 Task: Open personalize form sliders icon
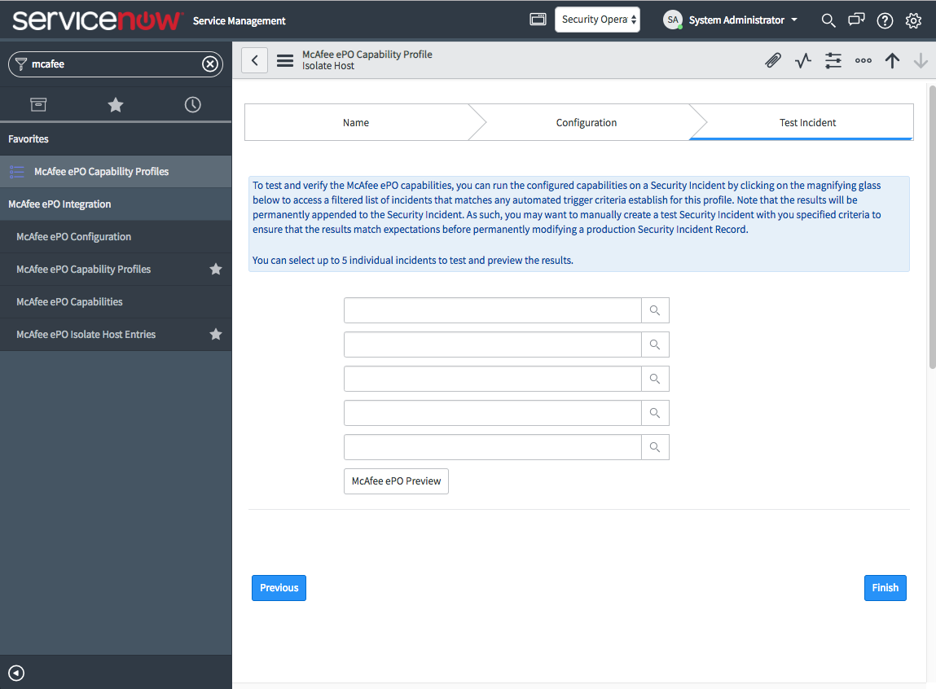[833, 60]
